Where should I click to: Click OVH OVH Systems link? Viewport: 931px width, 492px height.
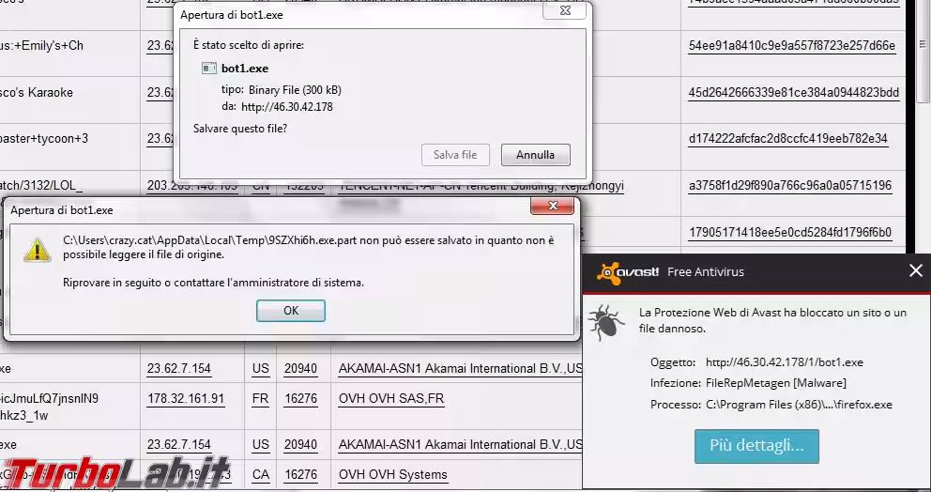click(x=392, y=475)
